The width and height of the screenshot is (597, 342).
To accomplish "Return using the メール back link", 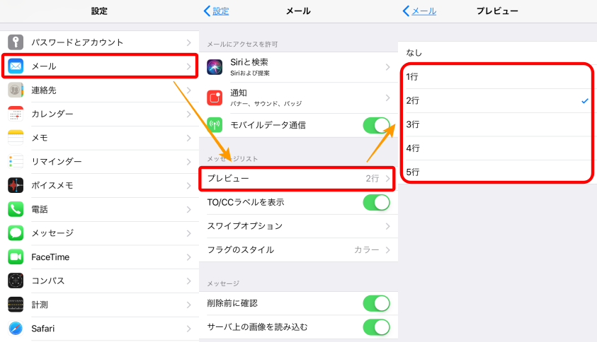I will click(x=419, y=11).
